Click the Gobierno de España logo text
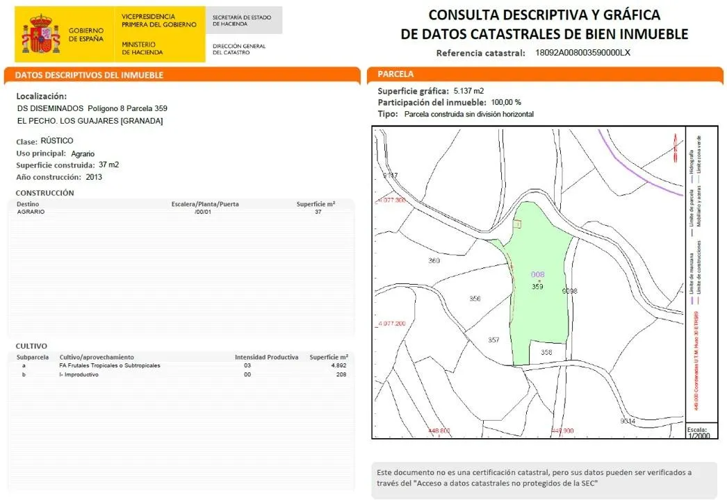The height and width of the screenshot is (500, 727). pyautogui.click(x=86, y=35)
